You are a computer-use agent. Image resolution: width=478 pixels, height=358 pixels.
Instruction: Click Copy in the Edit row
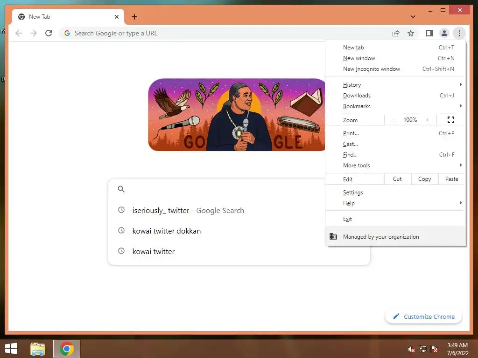click(425, 179)
